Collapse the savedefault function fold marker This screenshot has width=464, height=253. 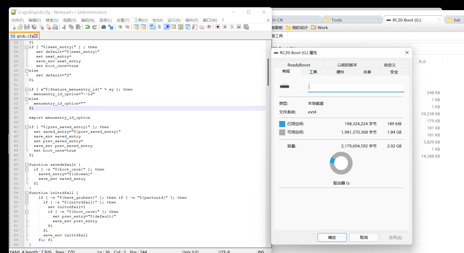point(27,165)
